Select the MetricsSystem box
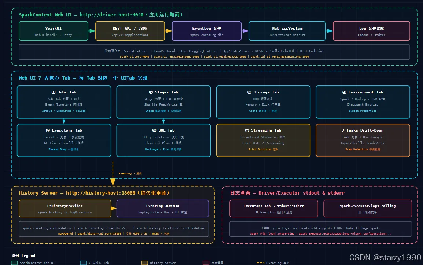Viewport: 423px width, 265px height. pyautogui.click(x=287, y=31)
